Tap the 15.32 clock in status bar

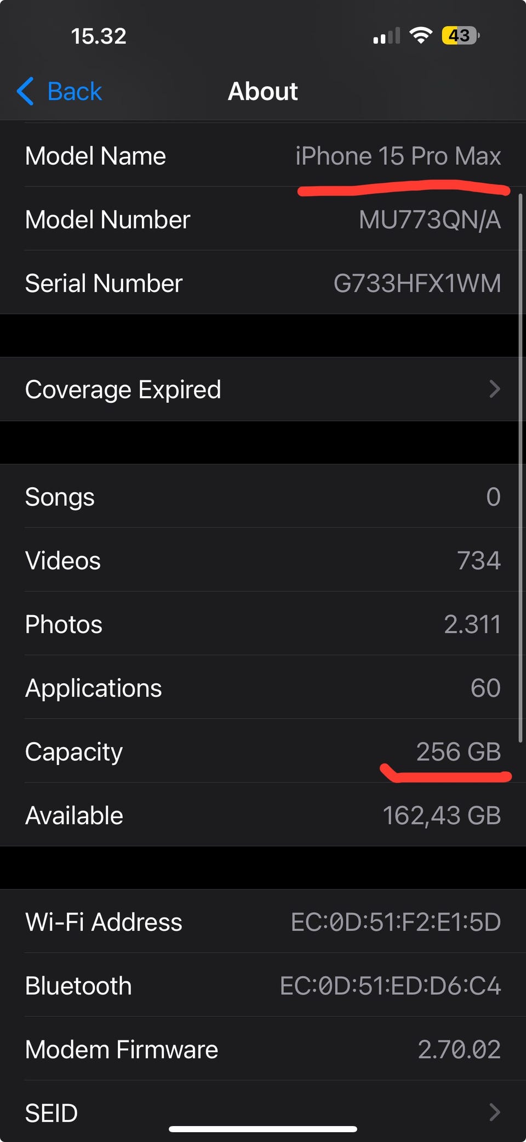pyautogui.click(x=99, y=36)
